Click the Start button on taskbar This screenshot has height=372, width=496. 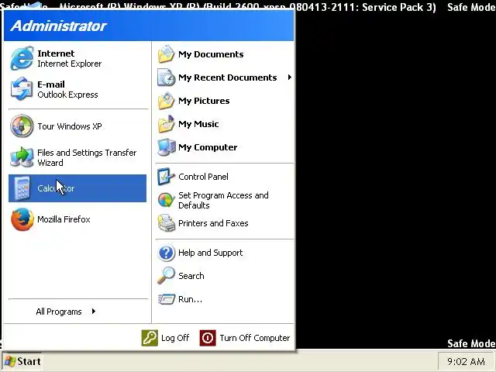click(x=22, y=361)
